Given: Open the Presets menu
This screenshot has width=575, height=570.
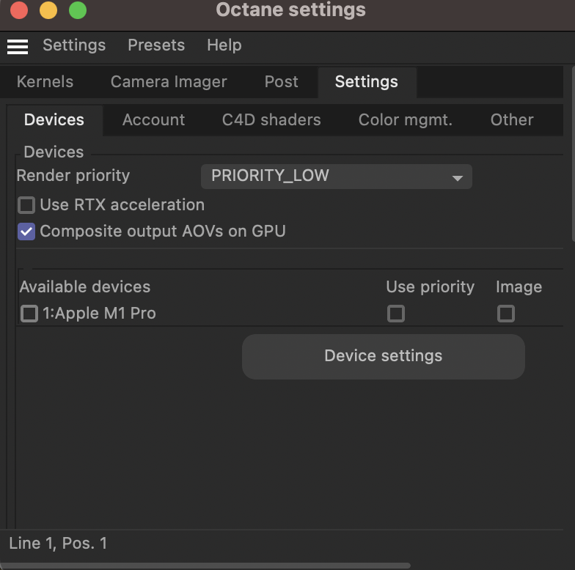Looking at the screenshot, I should [x=156, y=45].
